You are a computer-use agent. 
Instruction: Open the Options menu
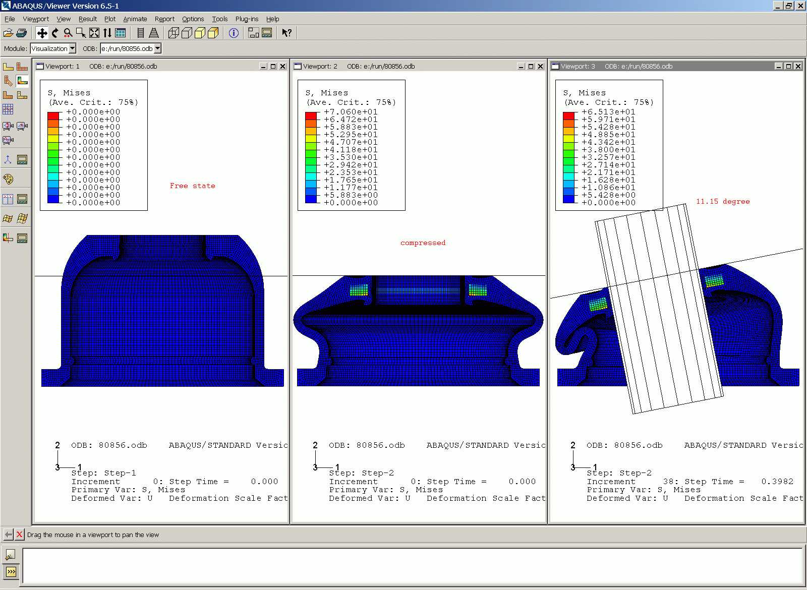[193, 19]
